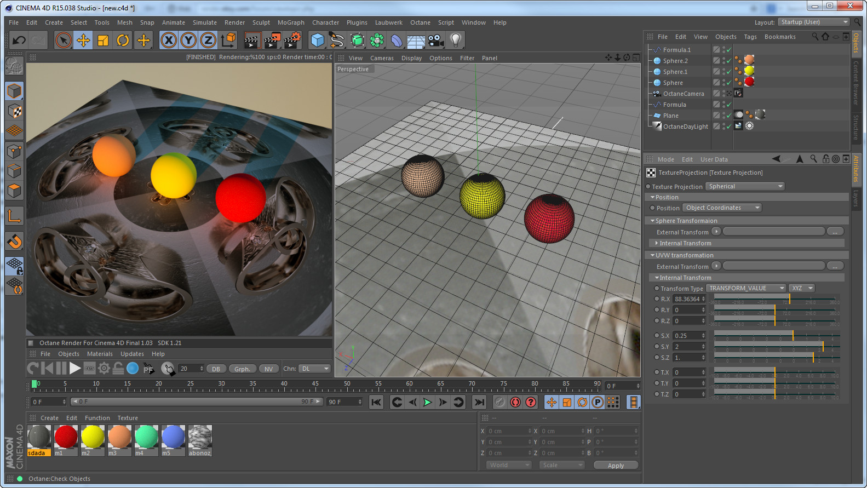
Task: Adjust the R.X rotation slider
Action: coord(777,299)
